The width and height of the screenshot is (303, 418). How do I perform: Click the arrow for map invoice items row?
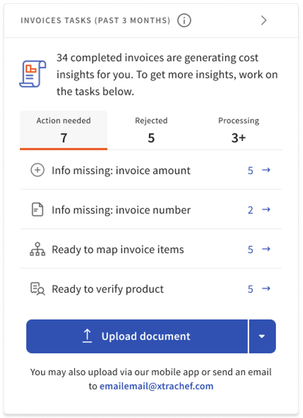(266, 249)
